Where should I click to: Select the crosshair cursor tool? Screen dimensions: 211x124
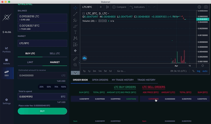75,8
